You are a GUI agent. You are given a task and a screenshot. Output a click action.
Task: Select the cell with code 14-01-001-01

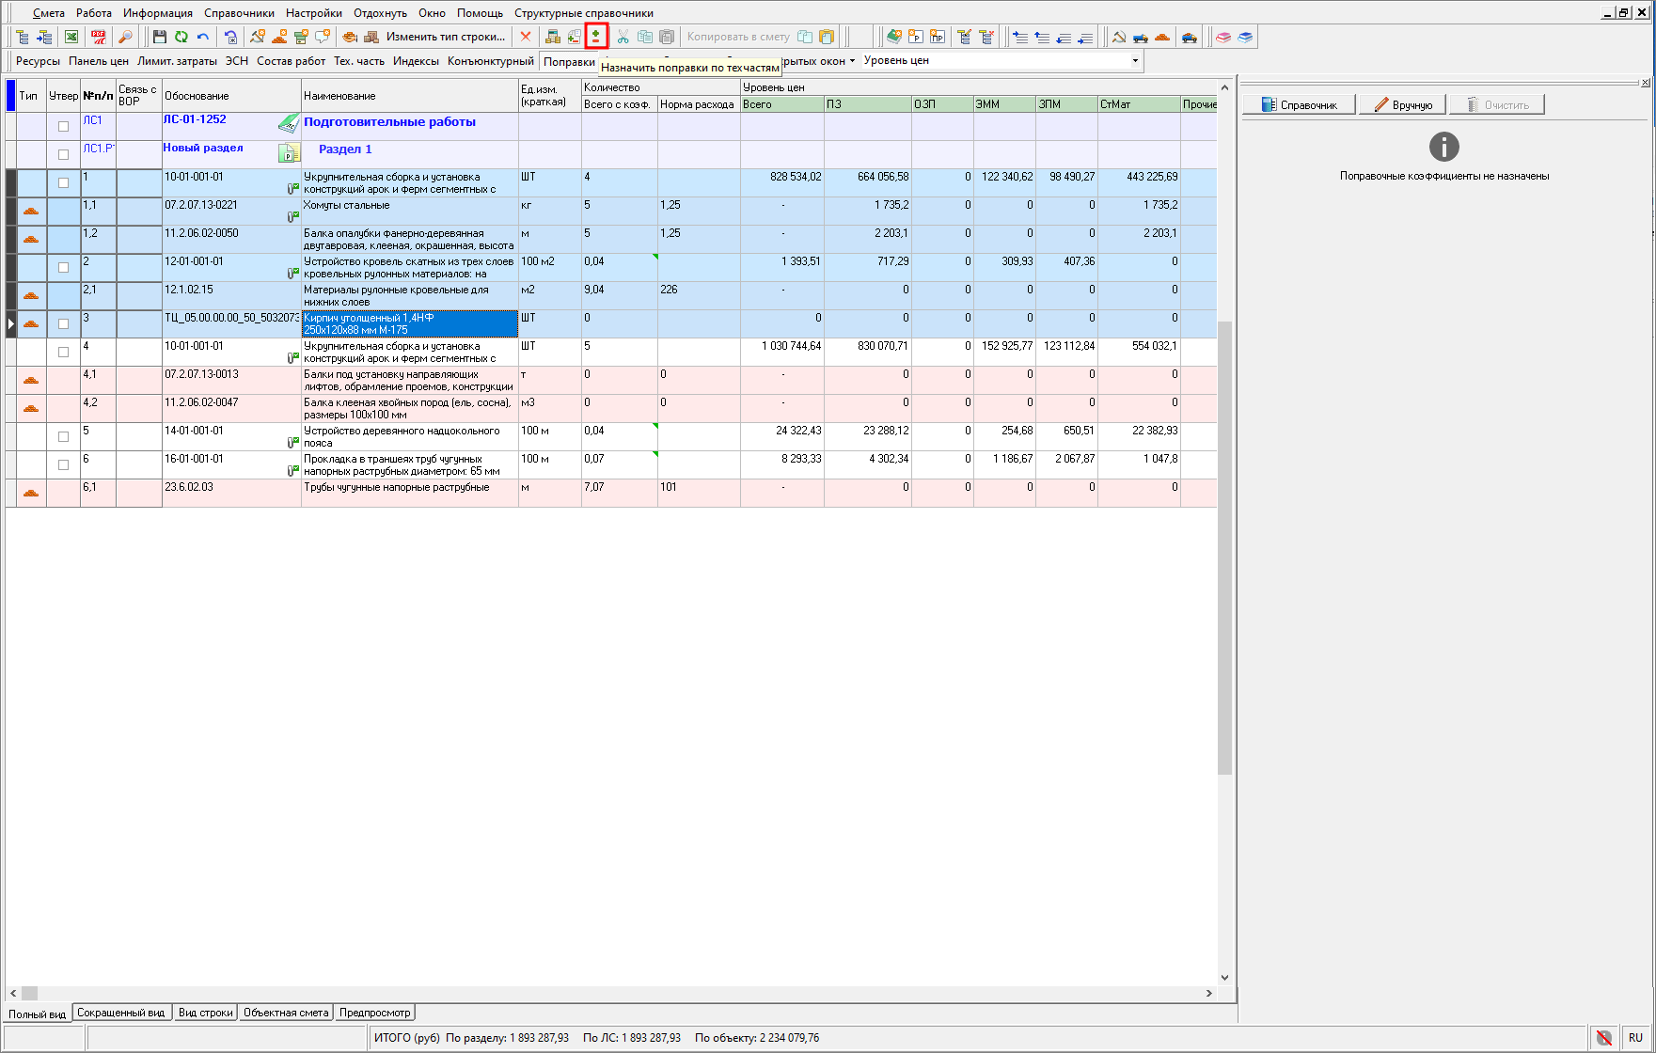231,436
